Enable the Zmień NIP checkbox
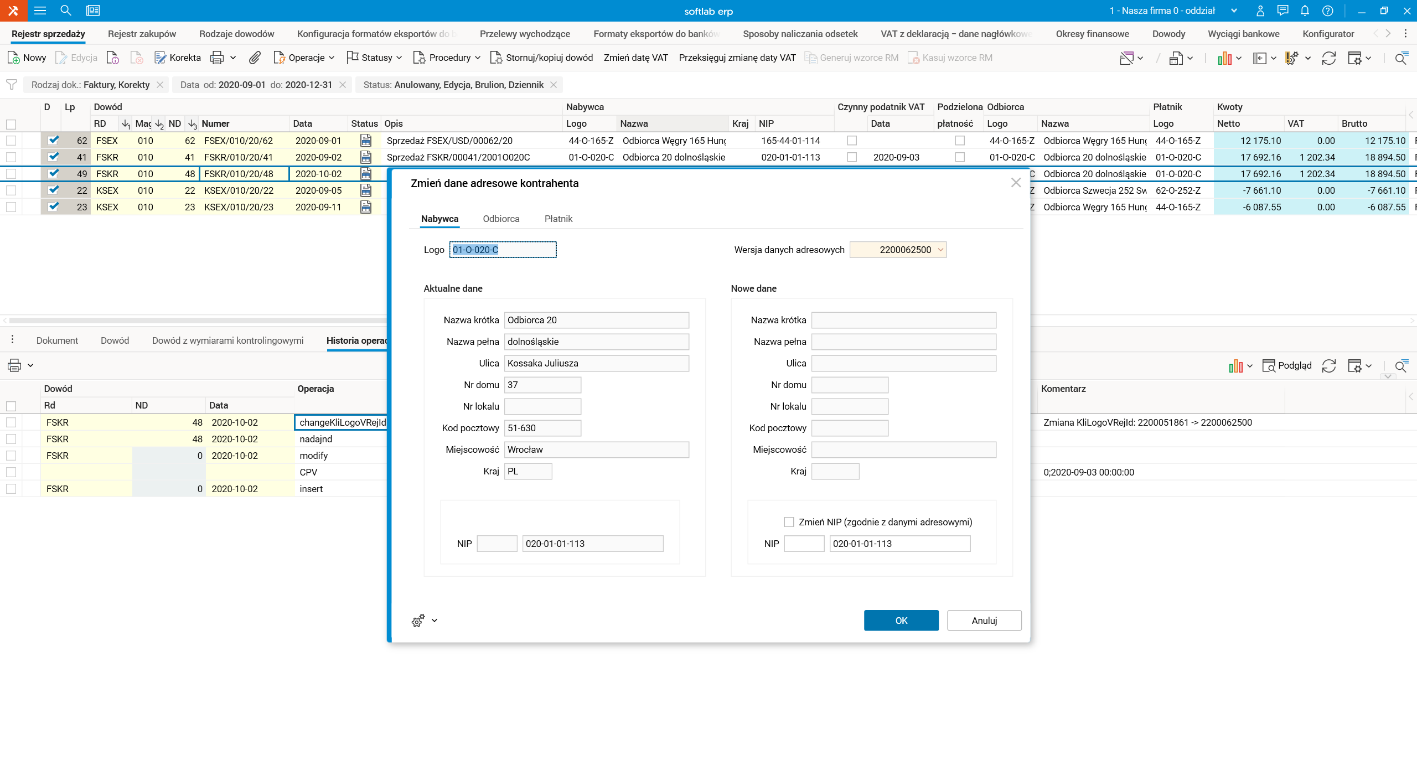The width and height of the screenshot is (1417, 775). (789, 522)
